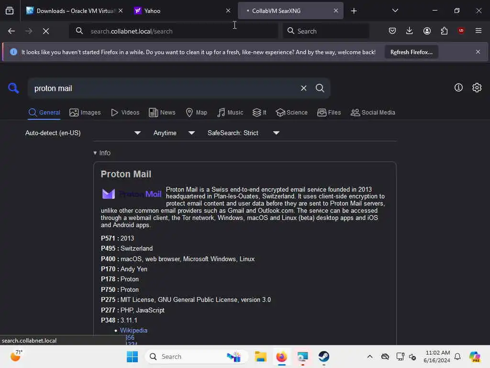
Task: Switch to the Social Media category
Action: [x=373, y=112]
